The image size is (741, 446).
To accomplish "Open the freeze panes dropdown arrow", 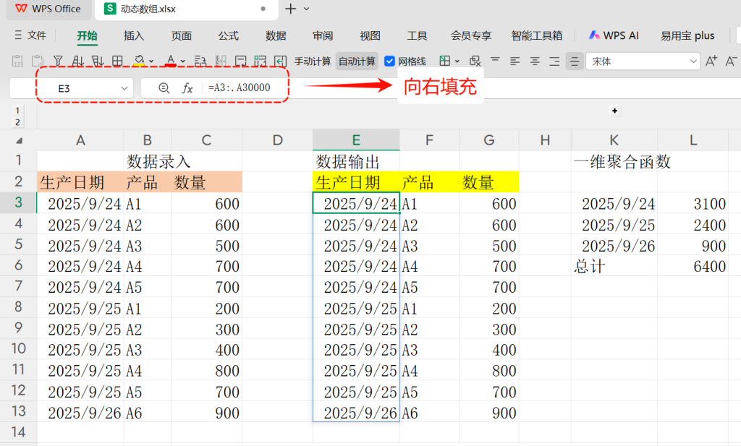I will click(457, 61).
